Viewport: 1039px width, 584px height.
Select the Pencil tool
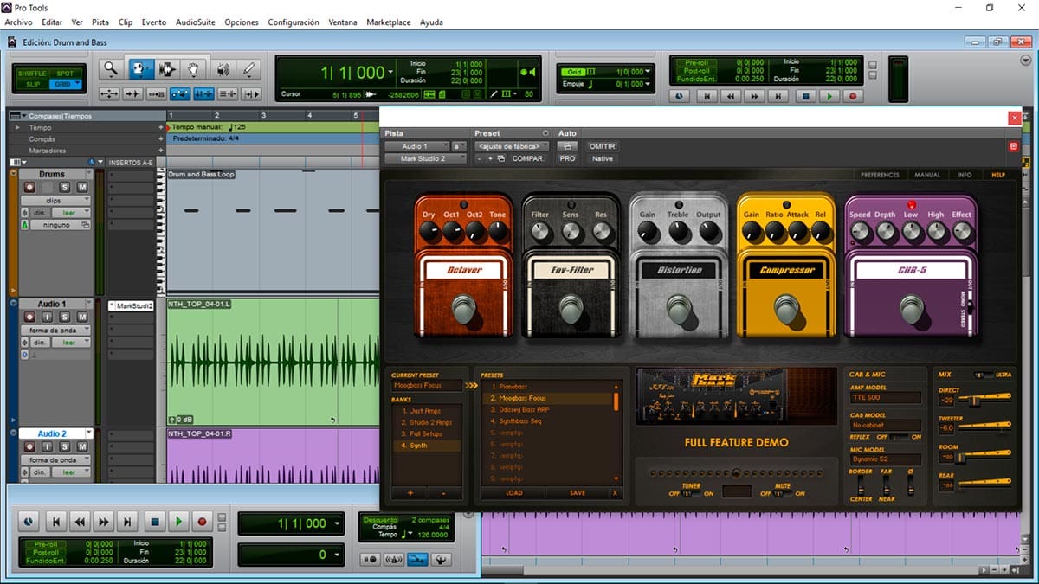pyautogui.click(x=249, y=70)
